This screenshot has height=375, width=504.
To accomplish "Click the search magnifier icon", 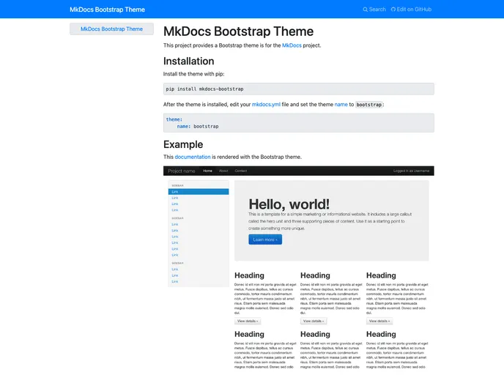I will [365, 10].
